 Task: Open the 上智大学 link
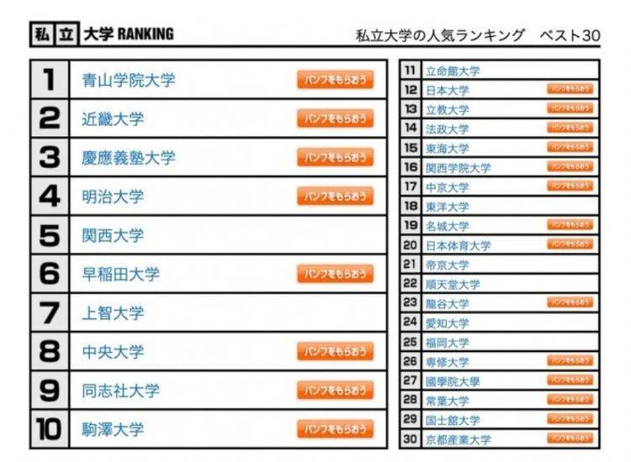point(113,313)
